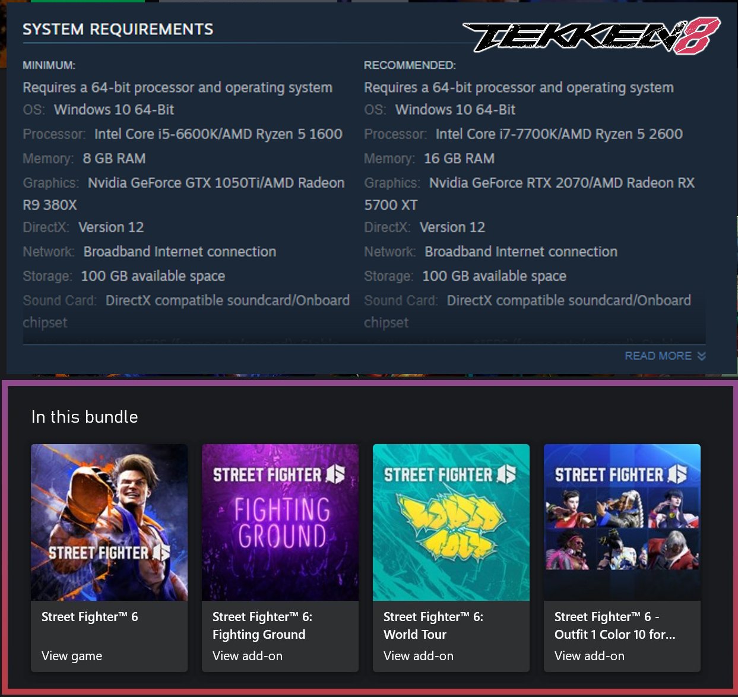This screenshot has height=697, width=738.
Task: Select Outfit 1 Color 10 title text
Action: (x=615, y=626)
